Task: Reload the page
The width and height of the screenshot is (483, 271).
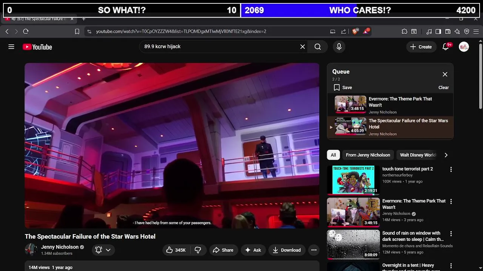Action: click(x=26, y=31)
